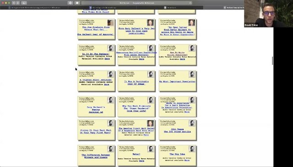The width and height of the screenshot is (293, 167).
Task: Click stamp photo on Halbert Seal of Approval card
Action: tap(110, 22)
